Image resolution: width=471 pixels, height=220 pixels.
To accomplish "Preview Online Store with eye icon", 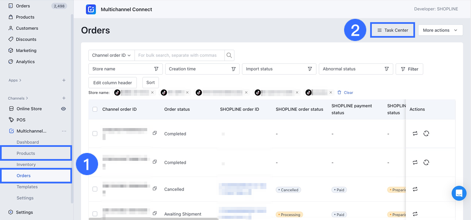I will pos(63,109).
